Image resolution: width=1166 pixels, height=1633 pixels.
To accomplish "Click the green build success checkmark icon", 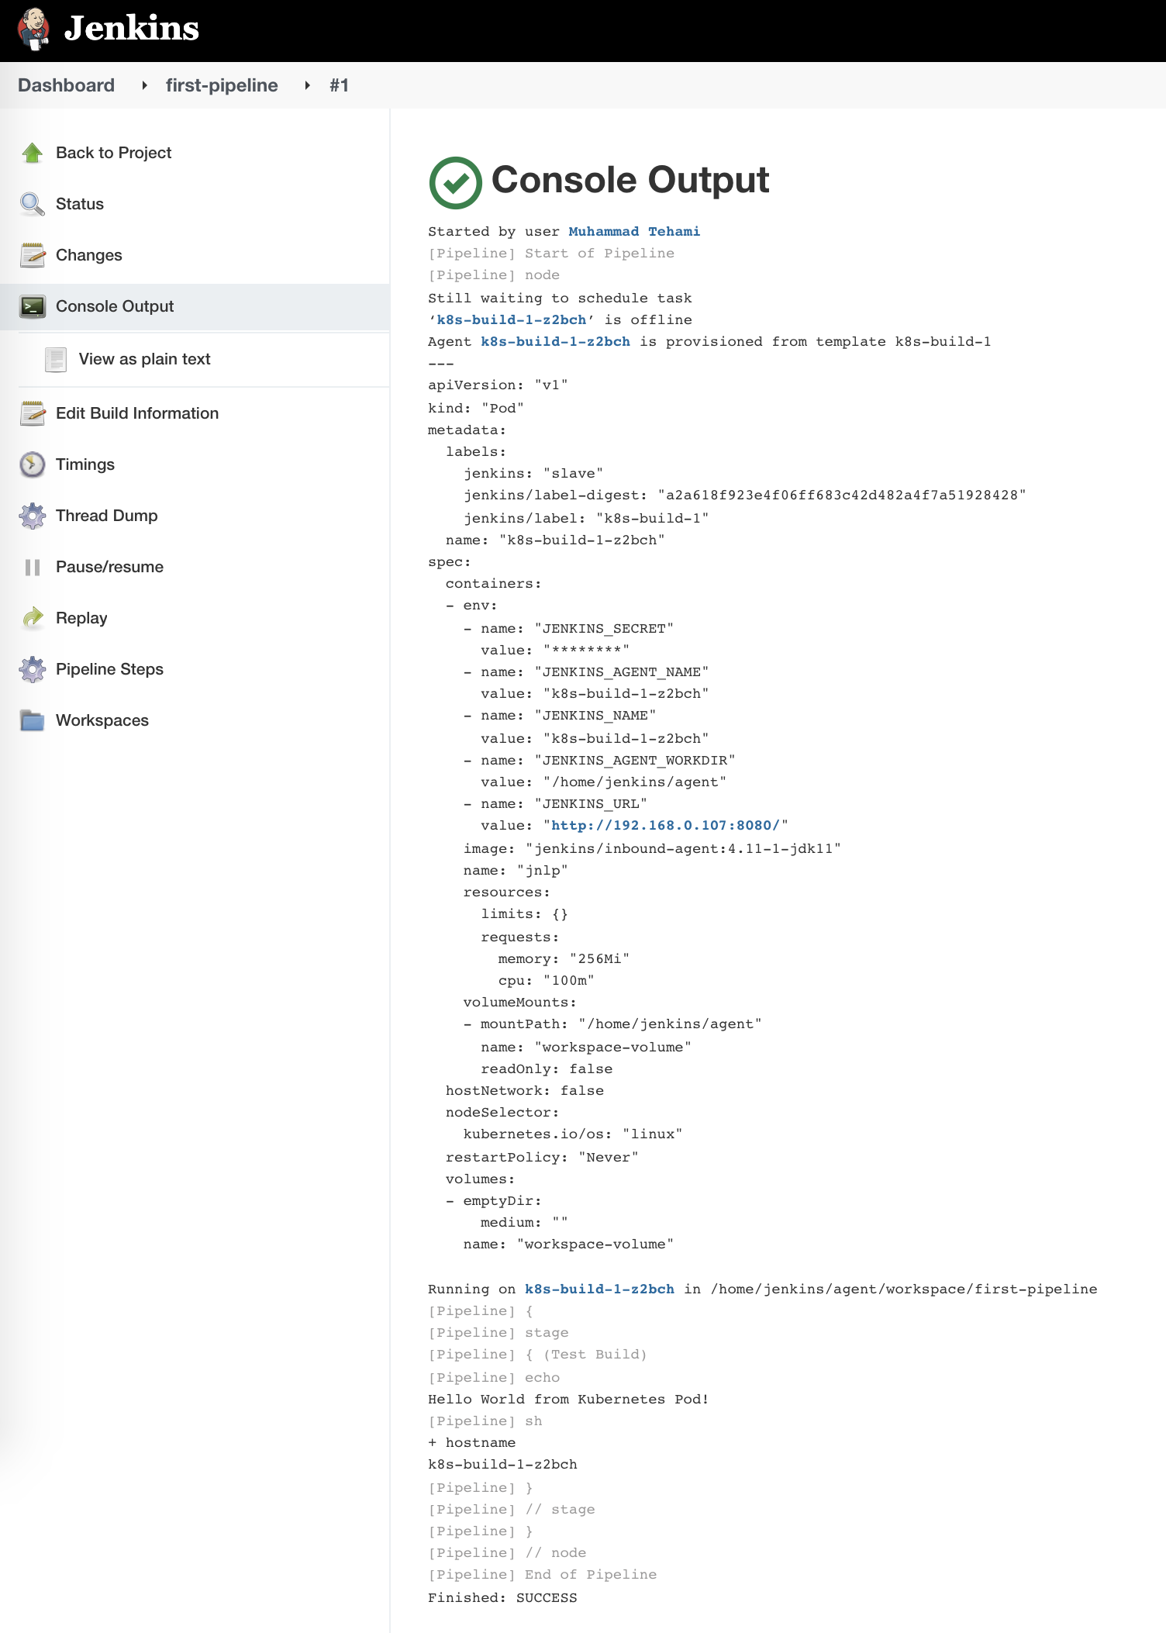I will [456, 183].
